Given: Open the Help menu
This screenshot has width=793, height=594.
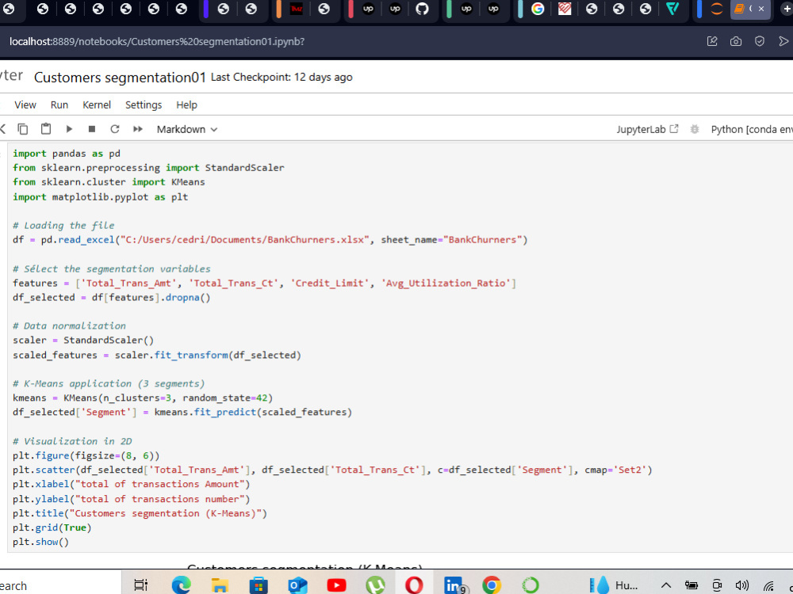Looking at the screenshot, I should coord(186,105).
